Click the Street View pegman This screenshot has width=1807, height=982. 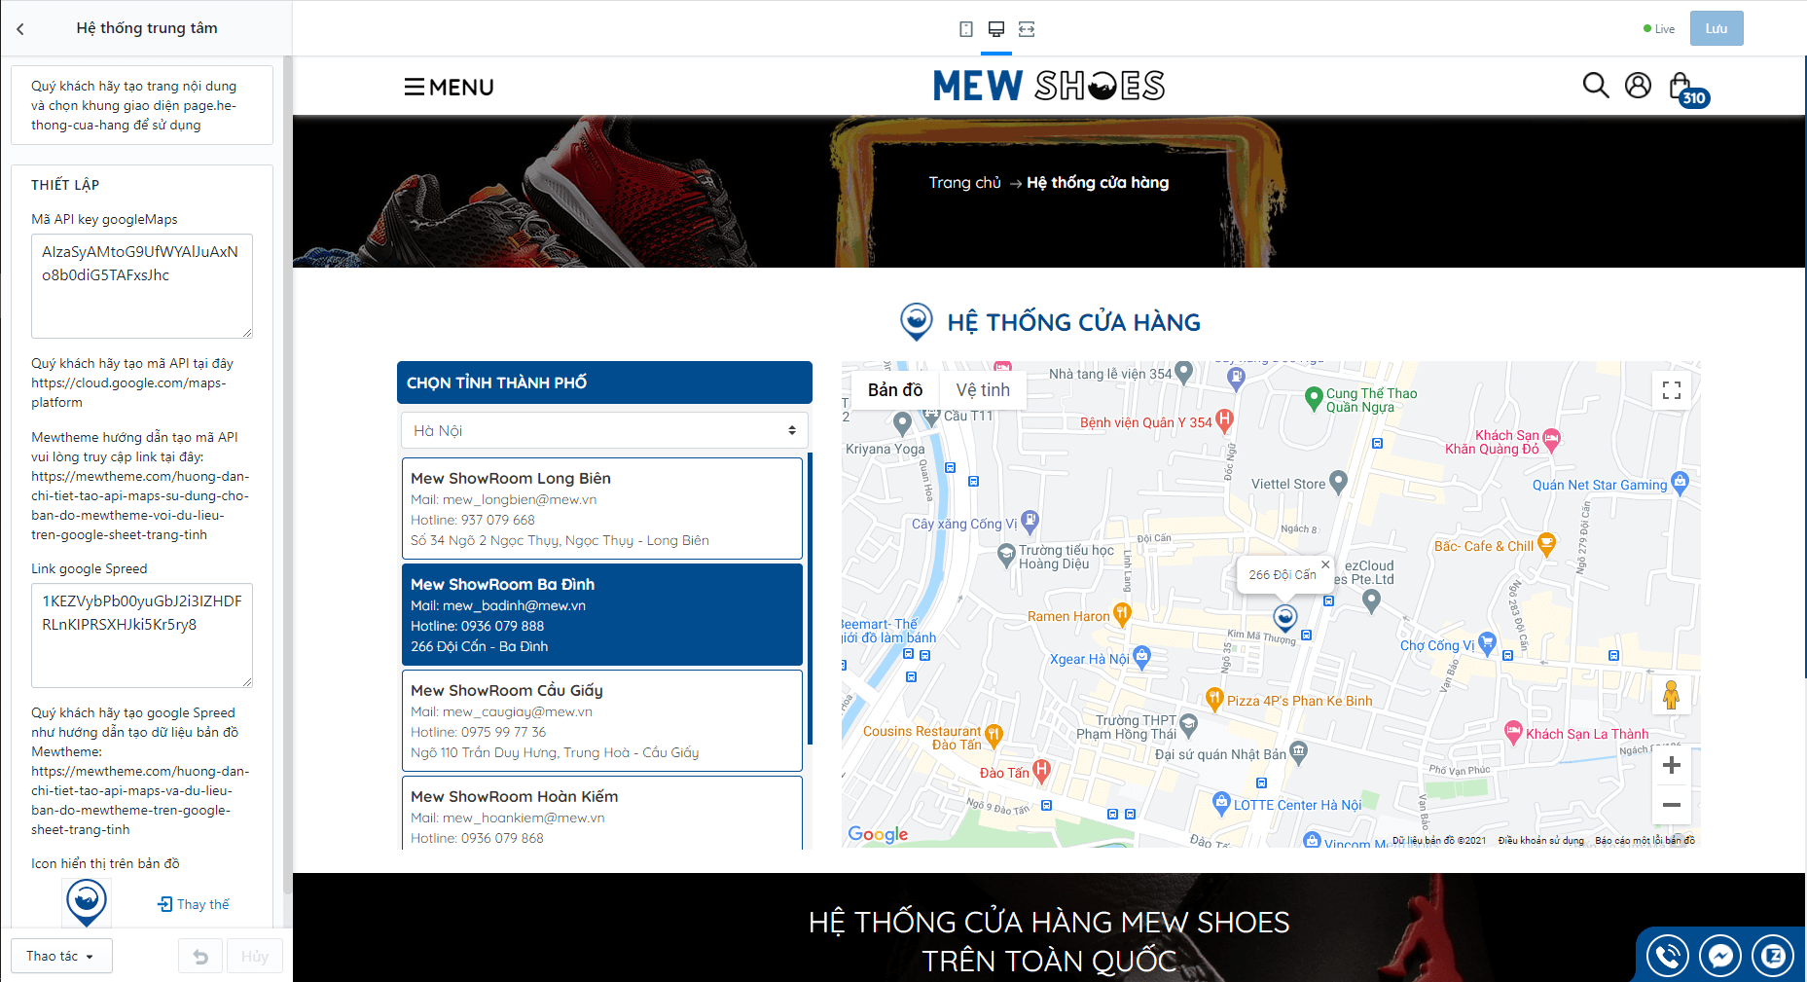[1672, 695]
